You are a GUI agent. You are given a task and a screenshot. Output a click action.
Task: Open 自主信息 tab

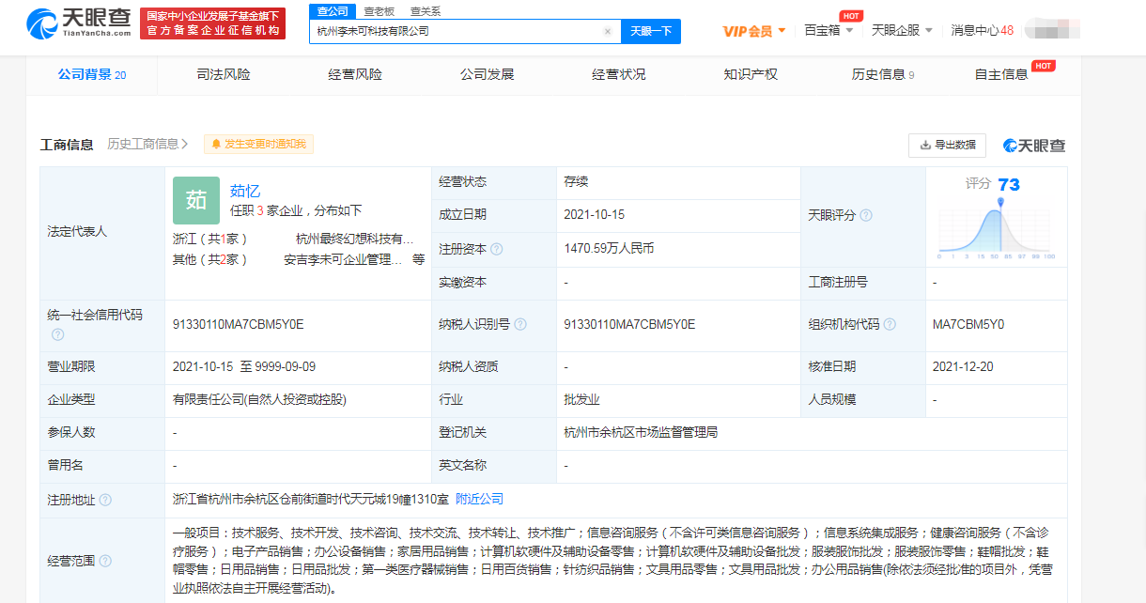pos(1001,74)
